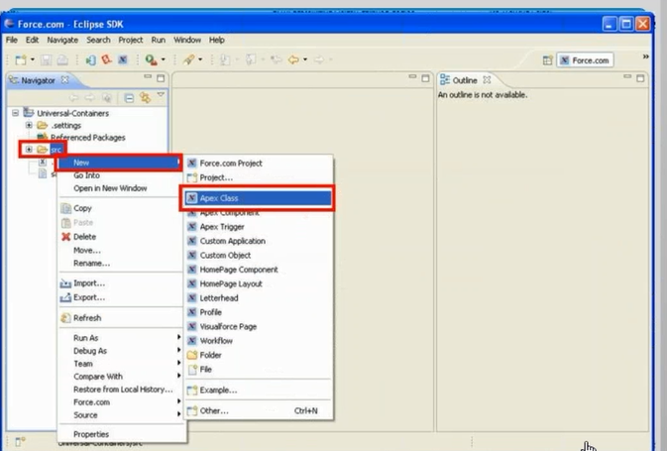This screenshot has width=667, height=451.
Task: Open the Navigator view menu triangle
Action: coord(161,95)
